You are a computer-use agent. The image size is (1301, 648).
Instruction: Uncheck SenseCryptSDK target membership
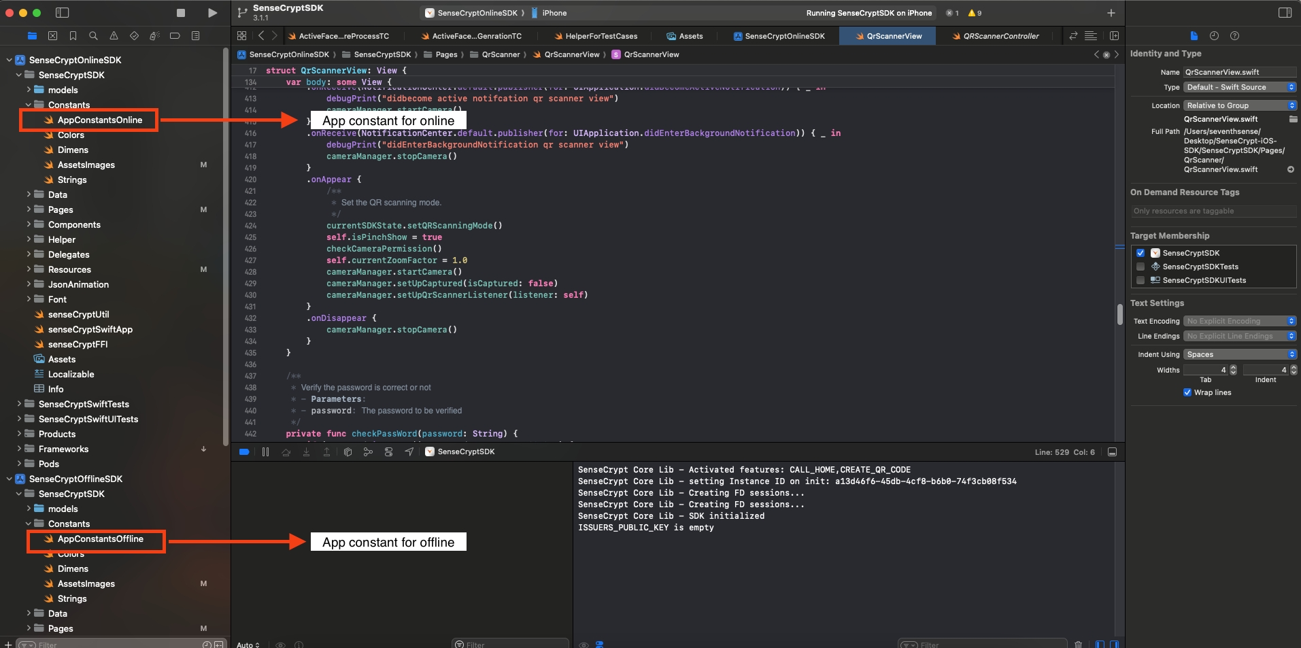1141,253
